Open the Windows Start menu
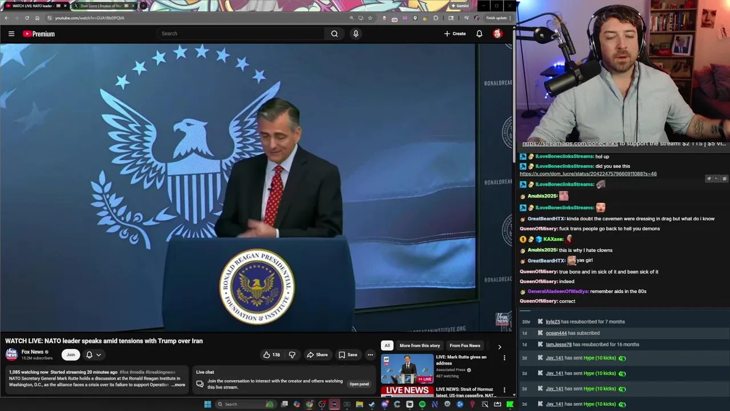 coord(208,404)
